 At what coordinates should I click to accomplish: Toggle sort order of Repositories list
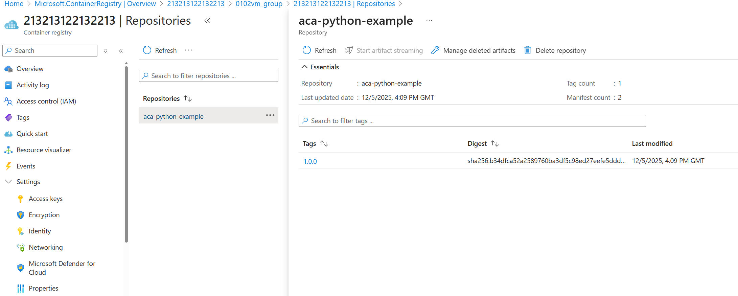188,98
